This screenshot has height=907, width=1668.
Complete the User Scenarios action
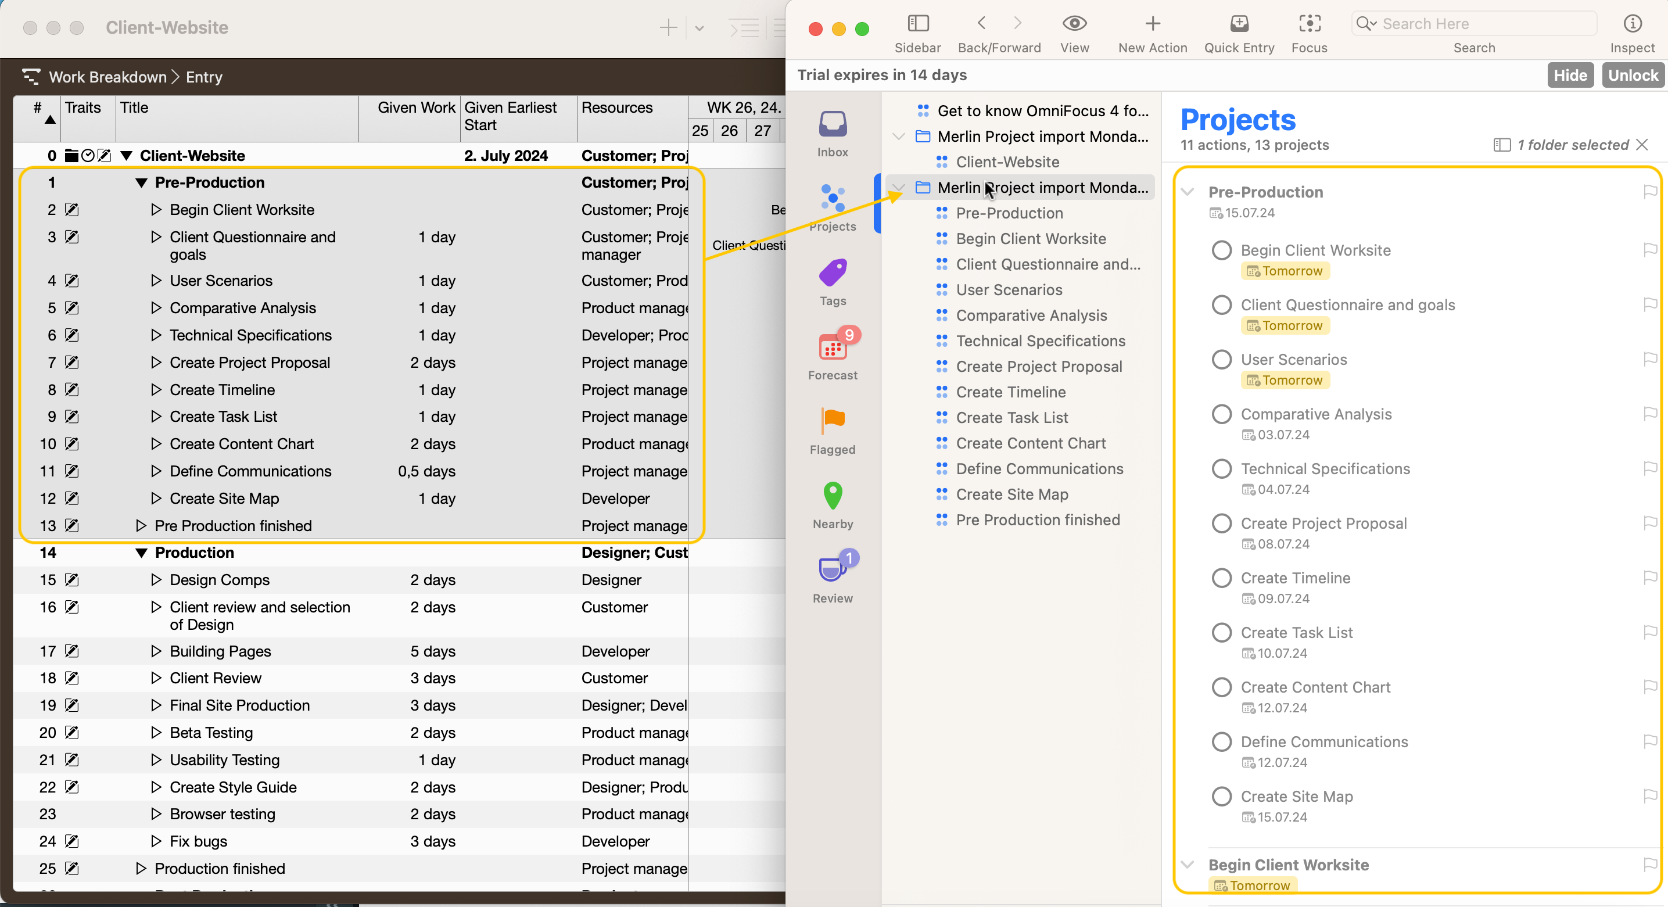pos(1221,359)
